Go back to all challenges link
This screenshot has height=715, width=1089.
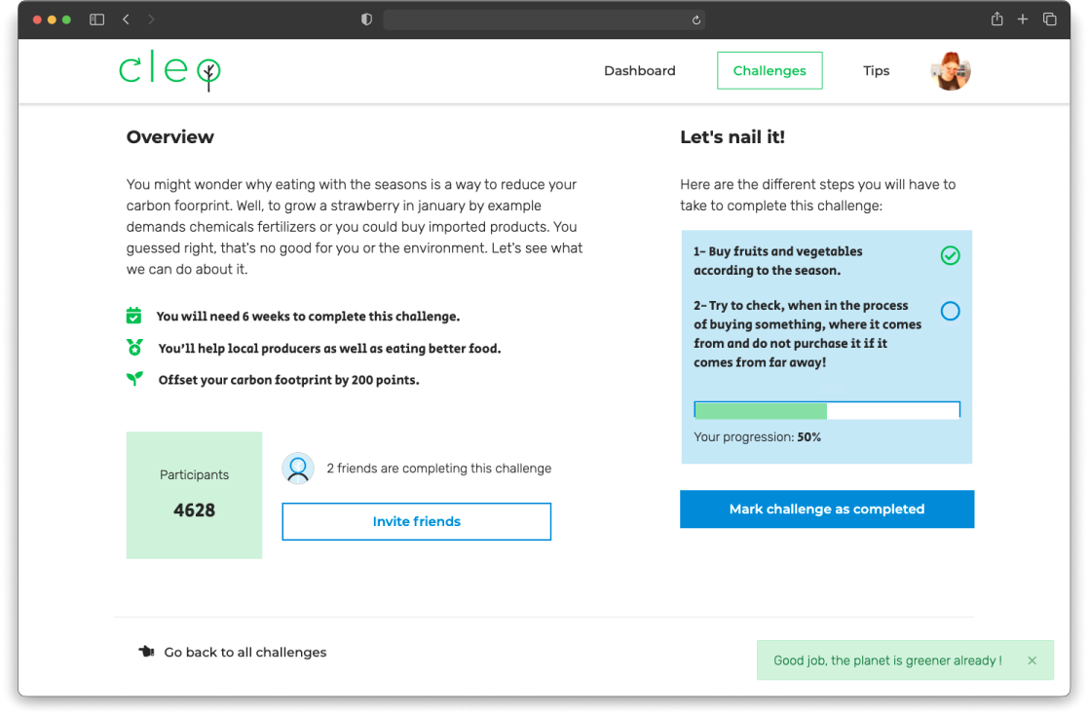(244, 652)
